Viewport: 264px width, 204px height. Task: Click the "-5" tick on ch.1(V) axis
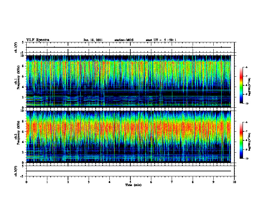tap(22, 53)
